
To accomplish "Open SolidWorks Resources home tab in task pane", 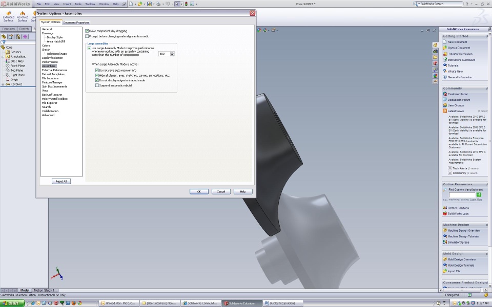I will point(435,45).
